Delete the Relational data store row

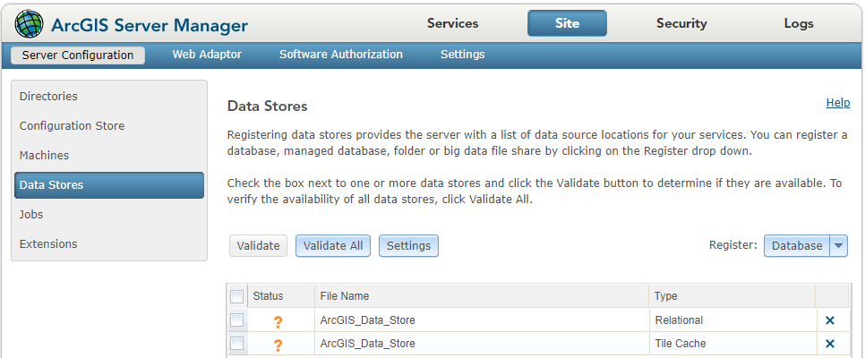coord(830,320)
